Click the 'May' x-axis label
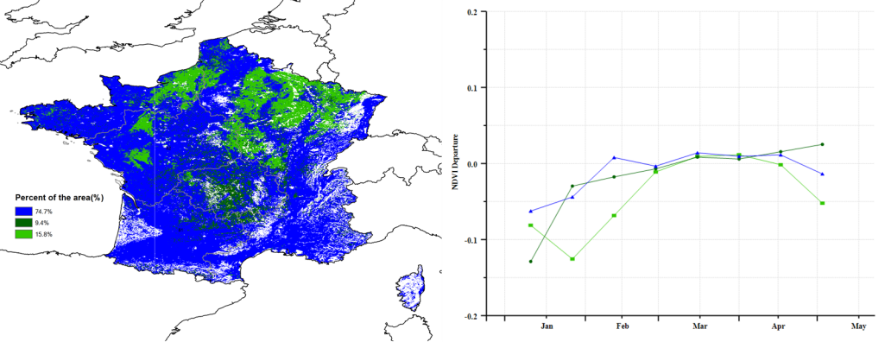Viewport: 885px width, 342px height. [858, 326]
